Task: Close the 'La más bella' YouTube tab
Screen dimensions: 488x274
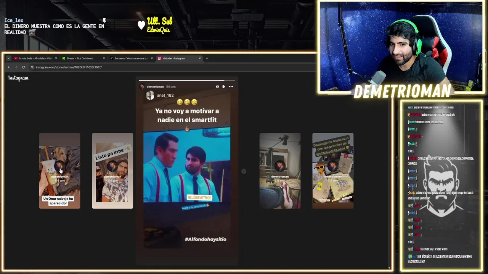Action: [56, 58]
